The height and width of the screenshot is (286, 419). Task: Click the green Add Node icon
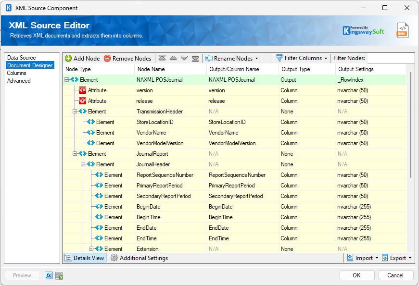(68, 58)
